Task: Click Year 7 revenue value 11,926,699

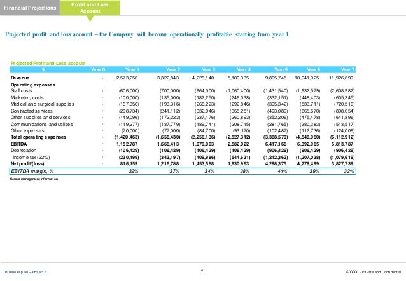Action: pos(341,78)
